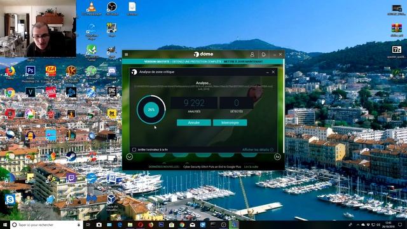The image size is (407, 229).
Task: Click the 26% progress circle
Action: [x=151, y=109]
